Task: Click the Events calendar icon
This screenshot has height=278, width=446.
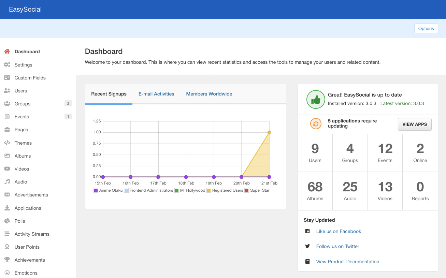Action: (7, 117)
